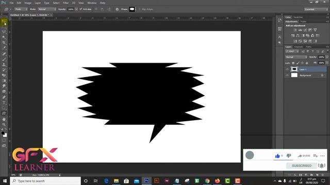Toggle lock transparent pixels
Viewport: 330px width, 185px height.
coord(293,63)
